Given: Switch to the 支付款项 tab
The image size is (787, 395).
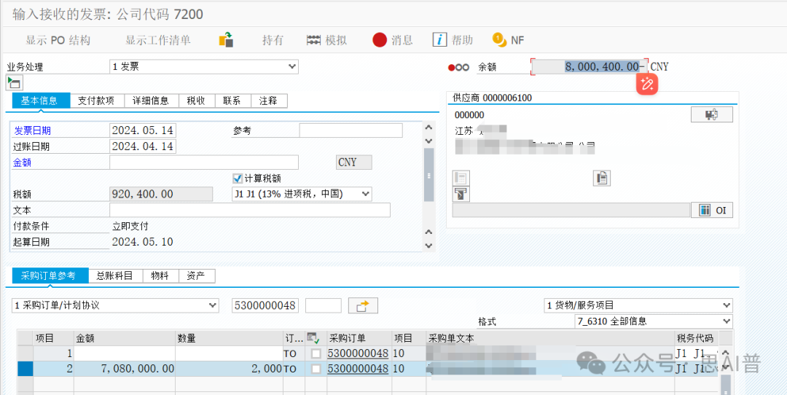Looking at the screenshot, I should point(96,101).
